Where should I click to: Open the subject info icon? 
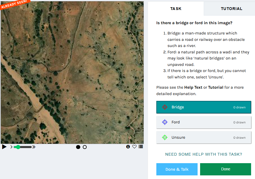coord(128,146)
